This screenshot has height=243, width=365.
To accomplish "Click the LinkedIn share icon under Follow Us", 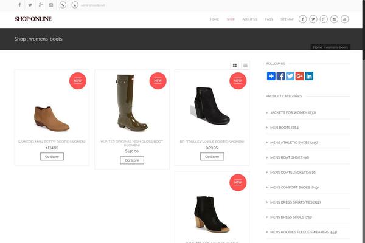I will [309, 76].
